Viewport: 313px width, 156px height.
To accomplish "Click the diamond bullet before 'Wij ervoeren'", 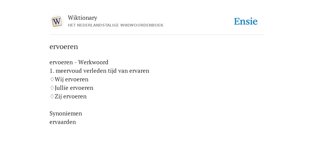I will click(x=52, y=79).
